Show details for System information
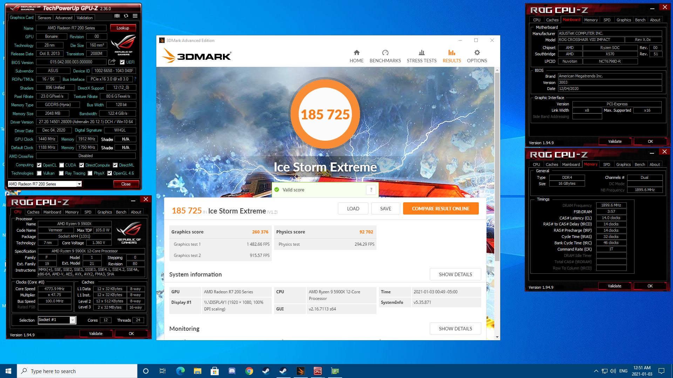This screenshot has height=378, width=673. pos(455,274)
